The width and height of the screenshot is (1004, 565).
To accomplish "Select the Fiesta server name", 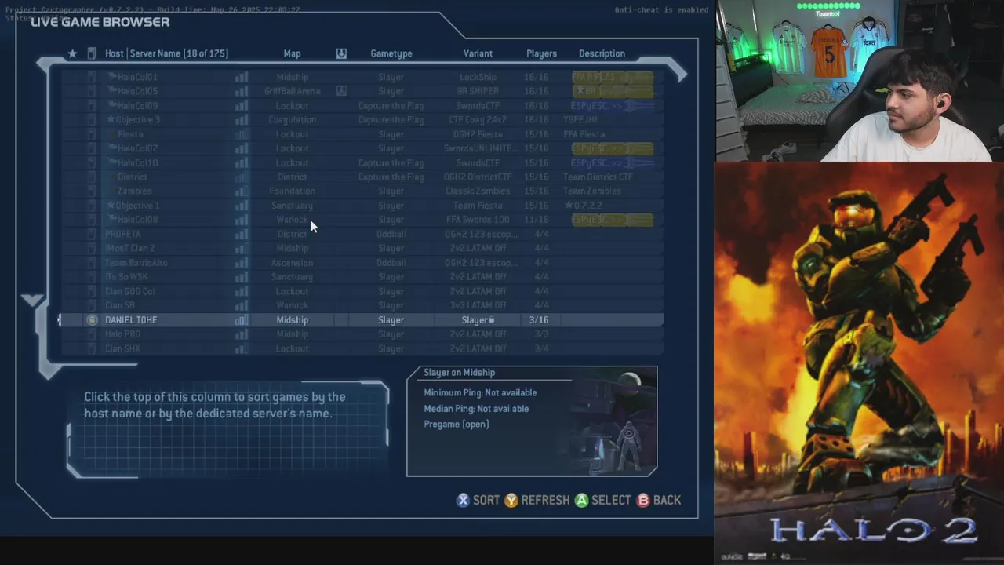I will (129, 134).
